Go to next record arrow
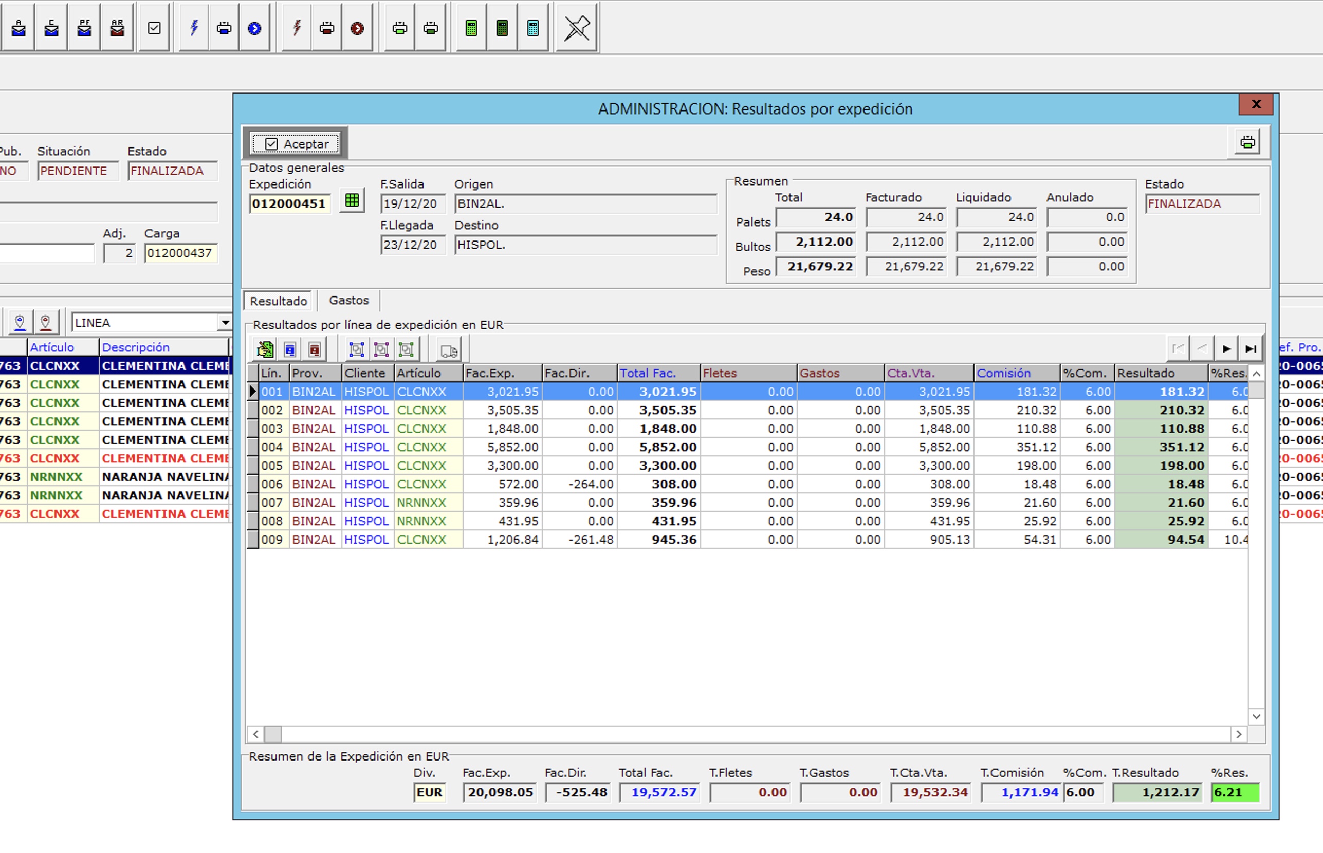Image resolution: width=1323 pixels, height=853 pixels. point(1226,349)
